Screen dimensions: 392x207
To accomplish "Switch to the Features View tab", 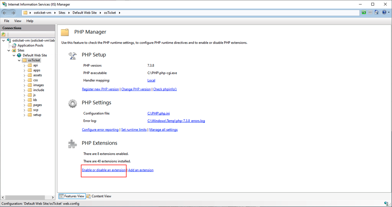I will (x=72, y=196).
